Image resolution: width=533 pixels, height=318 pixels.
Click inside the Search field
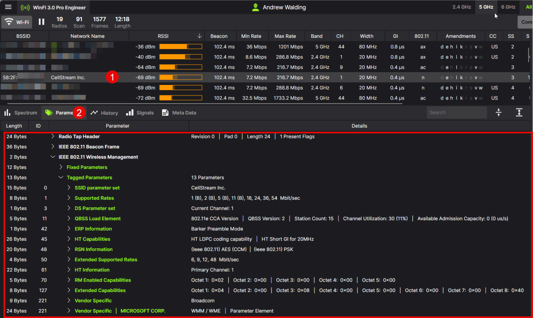[x=457, y=112]
